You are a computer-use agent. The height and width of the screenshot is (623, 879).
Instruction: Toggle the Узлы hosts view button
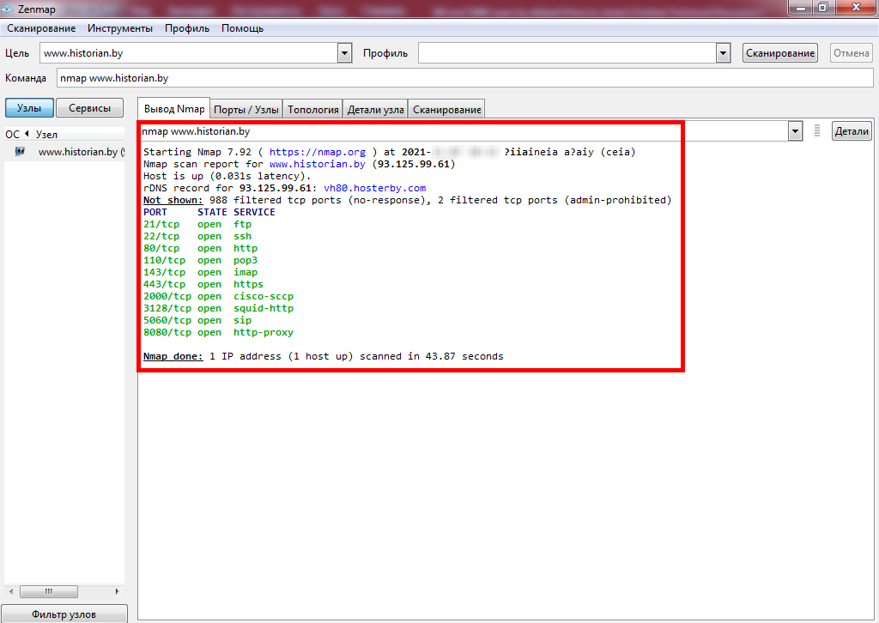pos(29,108)
